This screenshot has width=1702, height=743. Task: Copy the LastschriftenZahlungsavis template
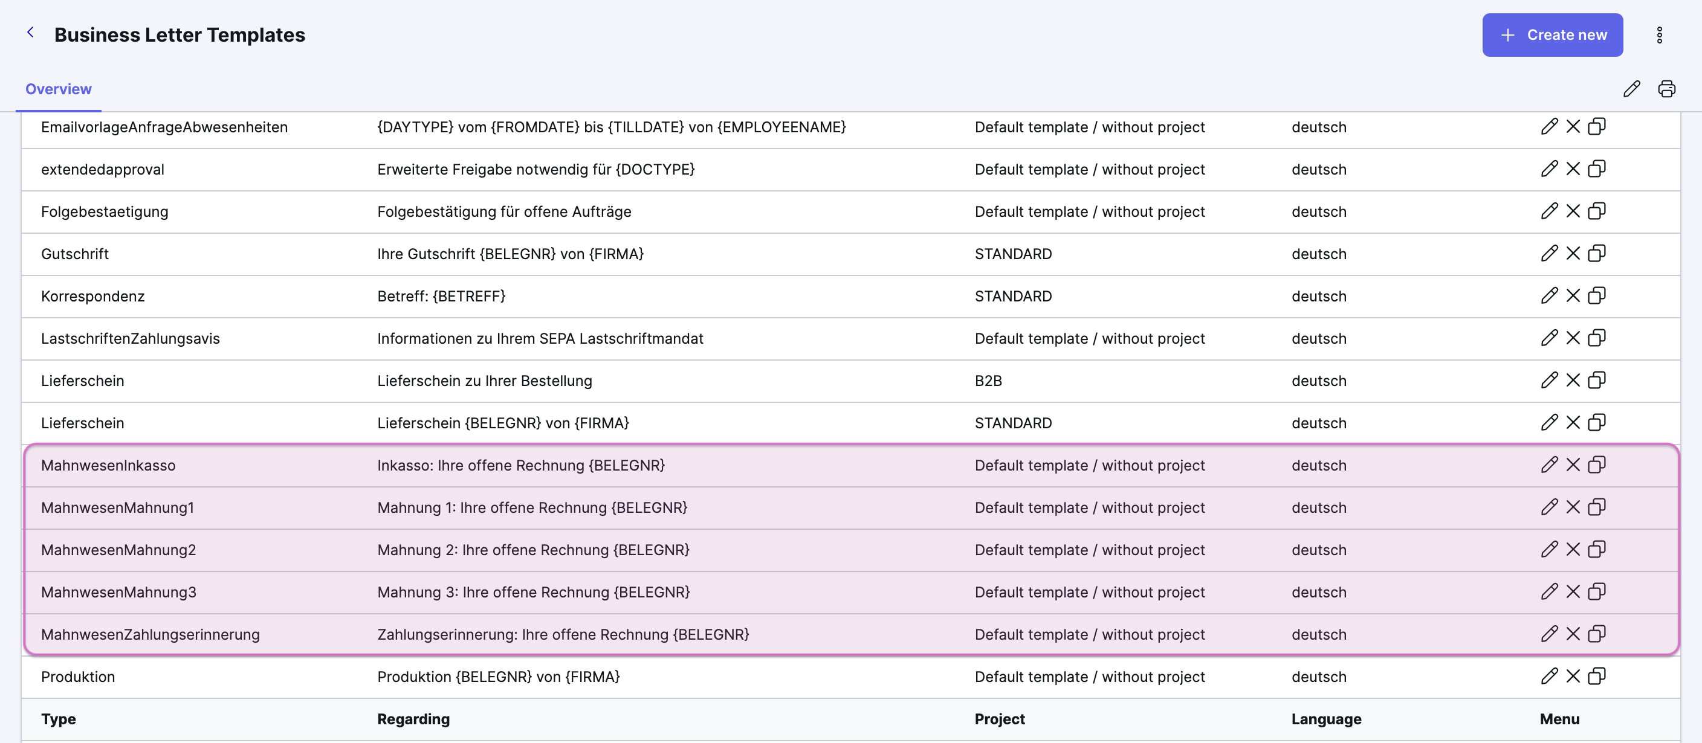[x=1597, y=338]
